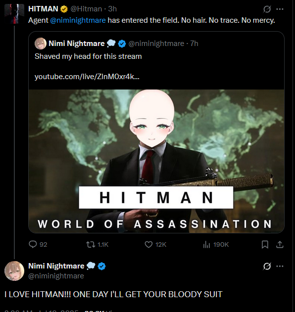295x312 pixels.
Task: Like the HITMAN tweet with 12K likes
Action: click(148, 244)
